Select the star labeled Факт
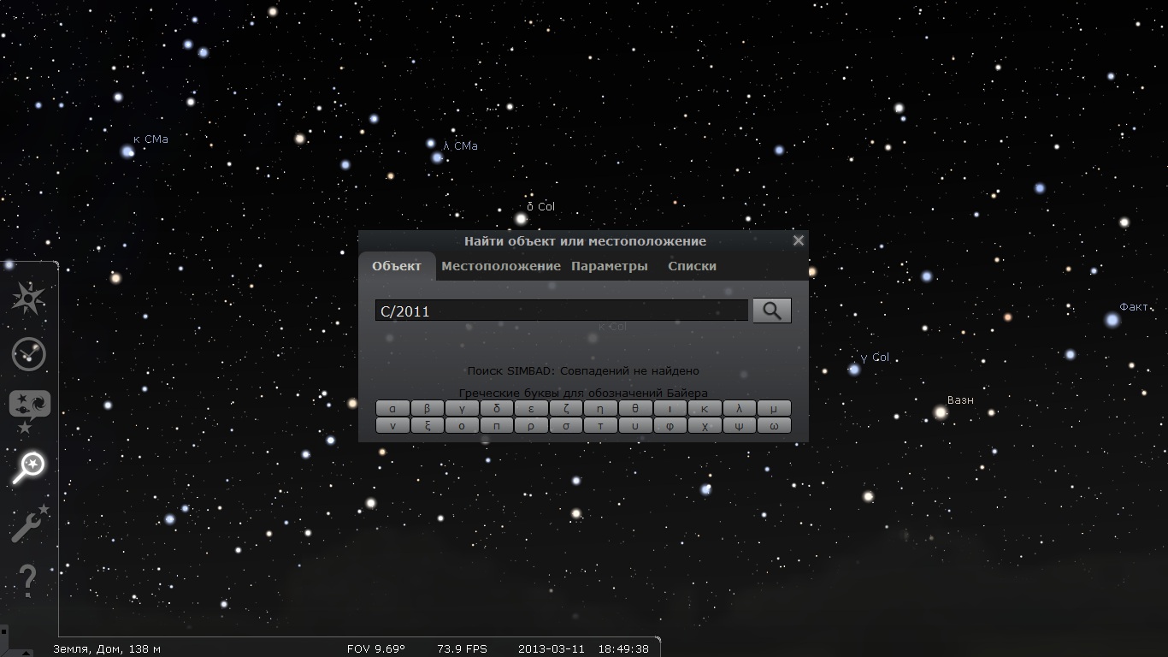Screen dimensions: 1168x657 pos(1112,320)
